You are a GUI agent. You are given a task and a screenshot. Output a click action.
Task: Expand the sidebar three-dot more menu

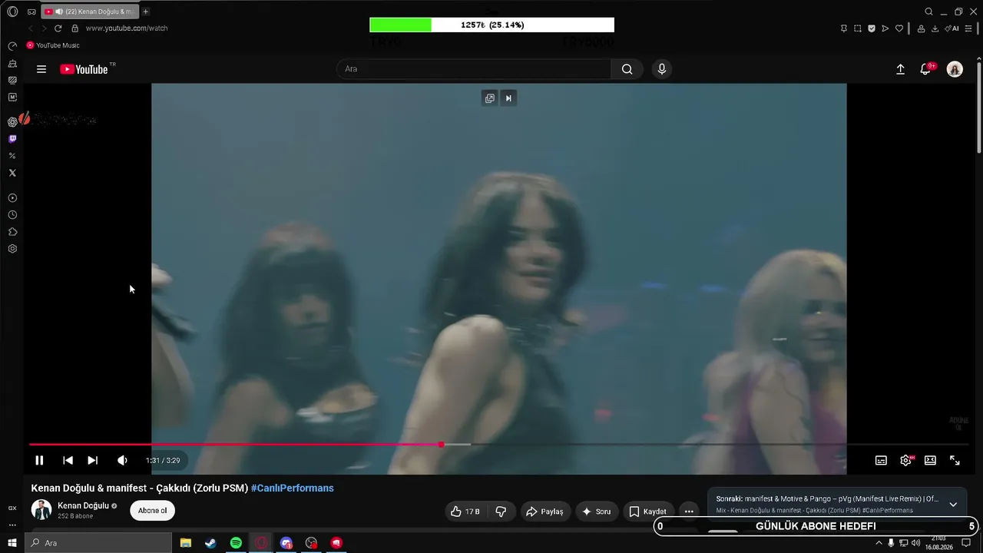point(12,525)
